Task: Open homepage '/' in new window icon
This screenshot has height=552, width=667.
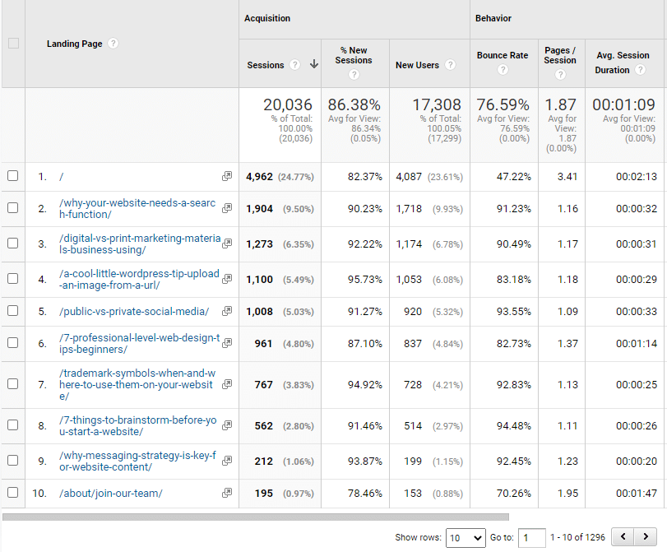Action: click(x=227, y=176)
